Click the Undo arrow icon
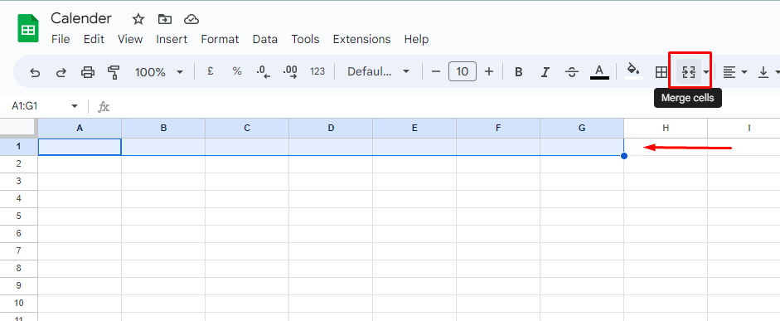780x321 pixels. click(x=35, y=72)
